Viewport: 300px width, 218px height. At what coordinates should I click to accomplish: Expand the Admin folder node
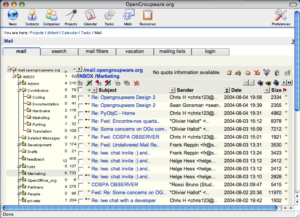click(19, 83)
